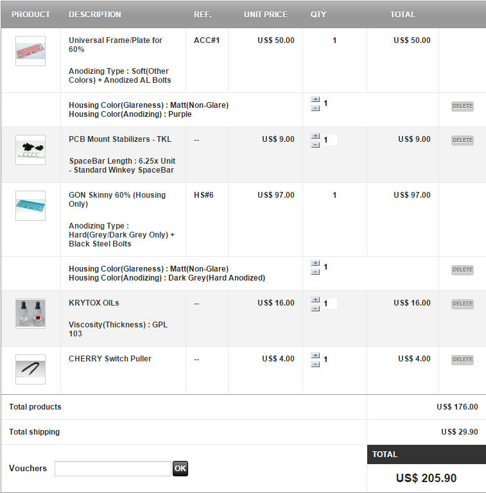Decrease PCB Mount Stabilizers quantity
The image size is (486, 493).
pos(315,145)
